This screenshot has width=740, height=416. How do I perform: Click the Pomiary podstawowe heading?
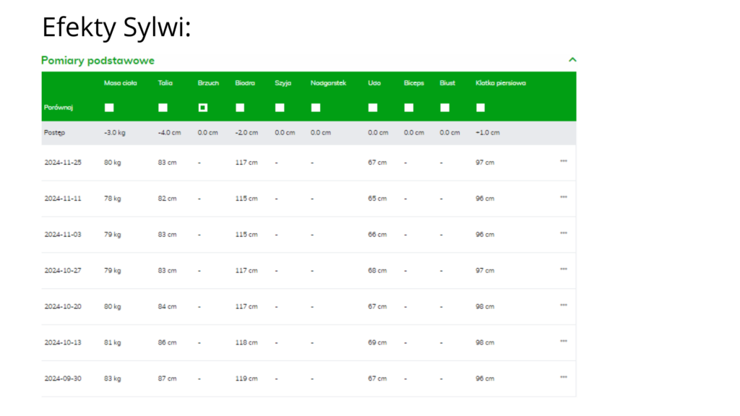[98, 61]
